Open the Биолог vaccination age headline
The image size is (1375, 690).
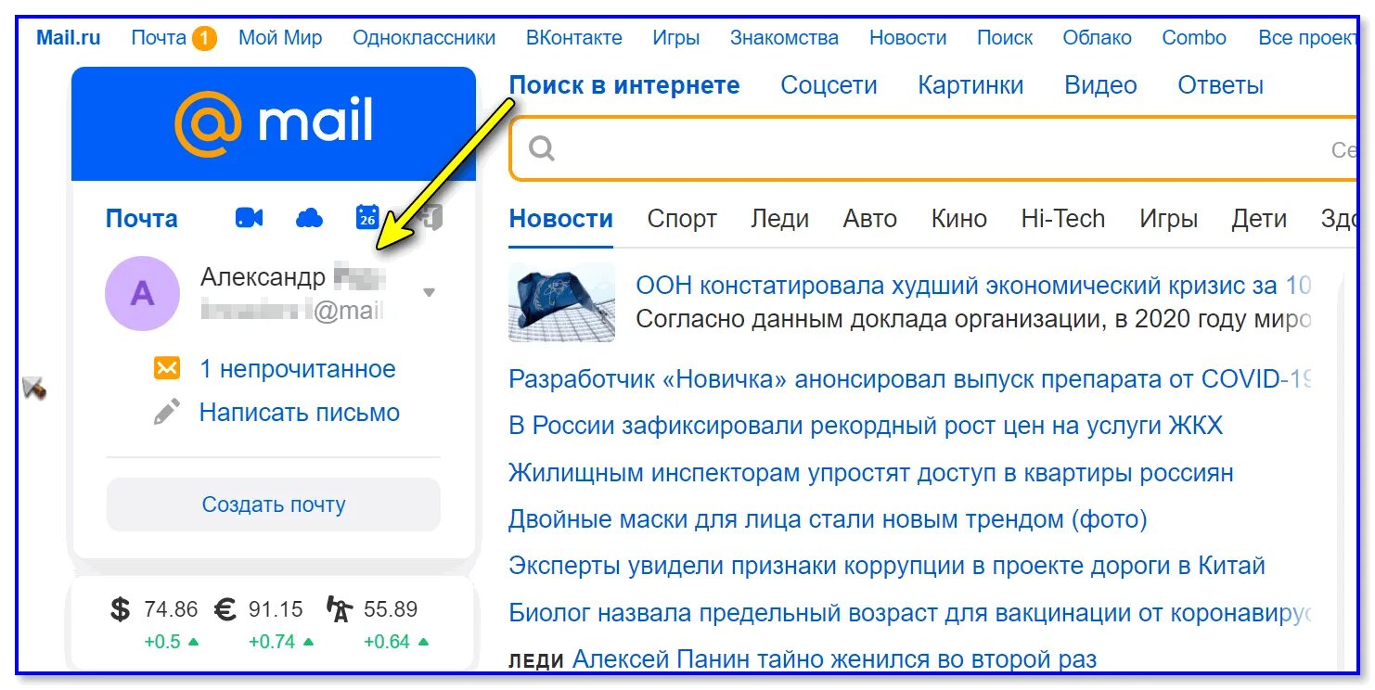pos(909,613)
